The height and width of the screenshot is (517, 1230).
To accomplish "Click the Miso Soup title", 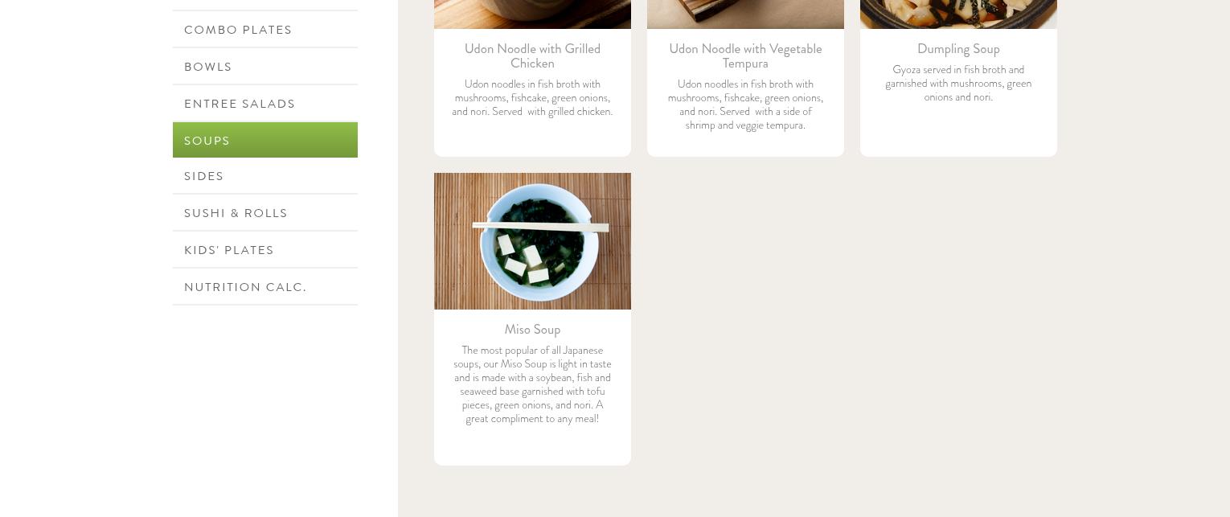I will (532, 330).
